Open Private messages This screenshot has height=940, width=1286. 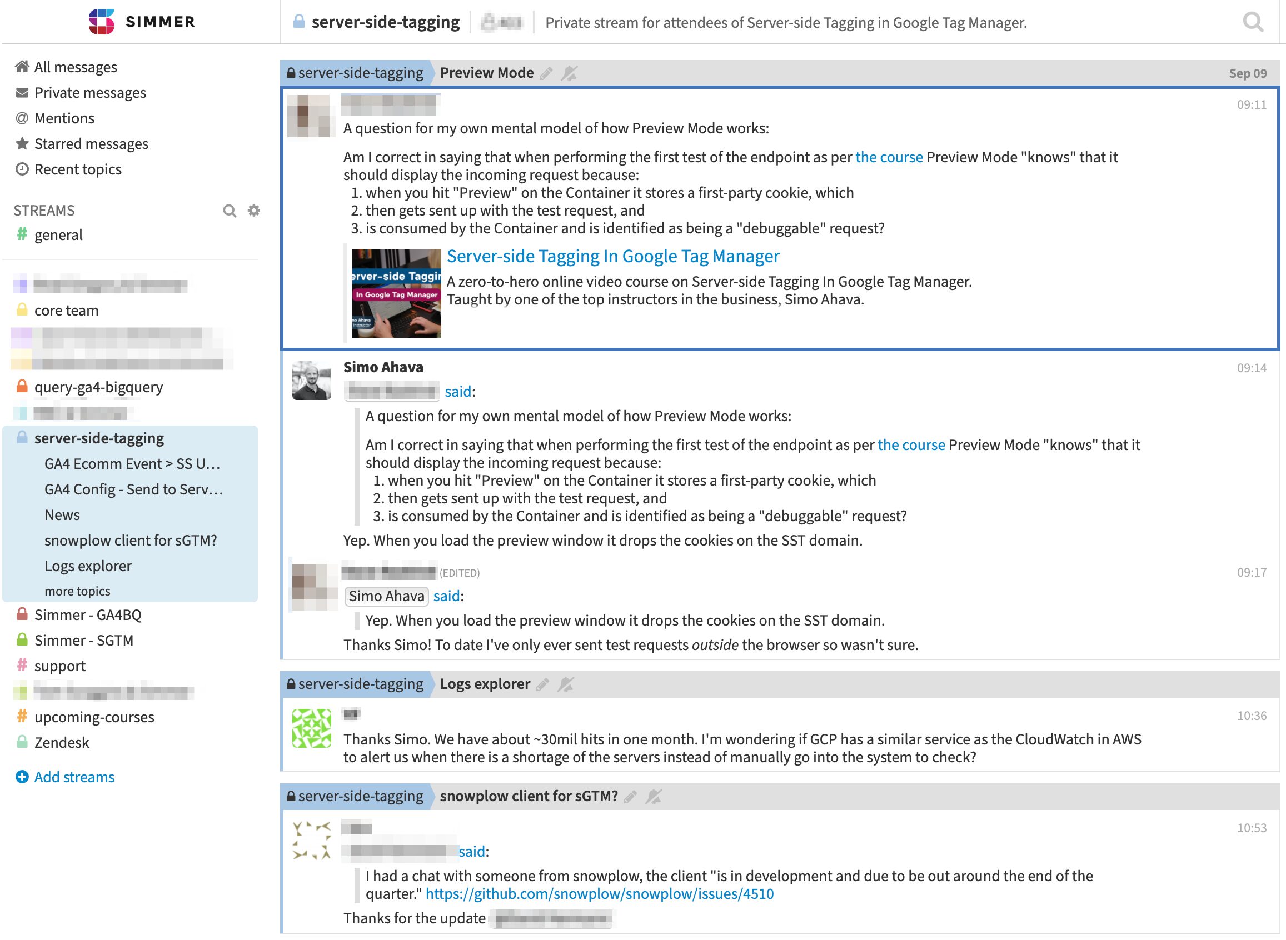[x=90, y=93]
